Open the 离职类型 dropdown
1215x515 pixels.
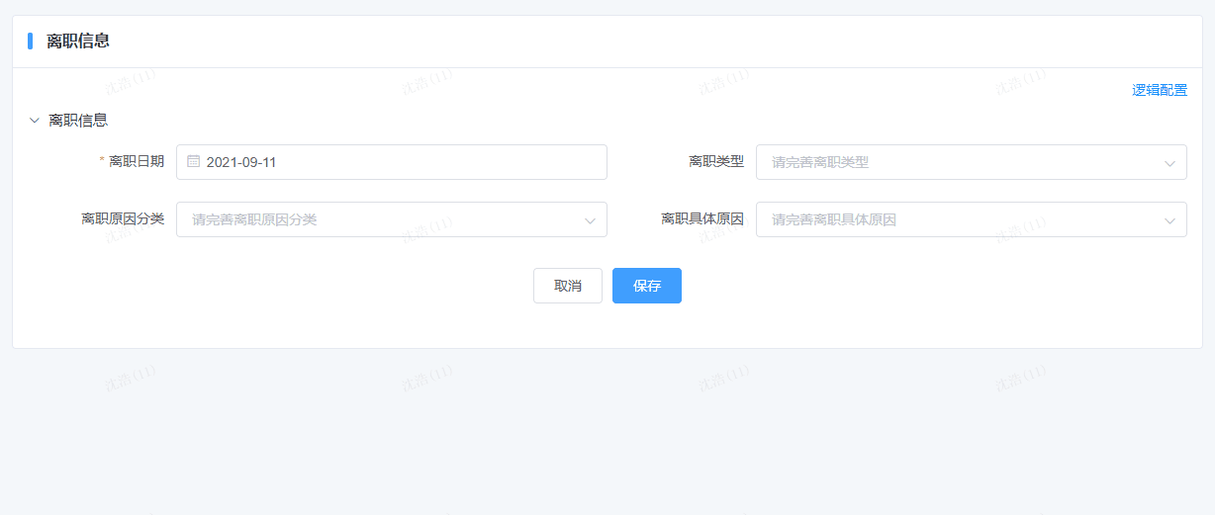pyautogui.click(x=971, y=162)
